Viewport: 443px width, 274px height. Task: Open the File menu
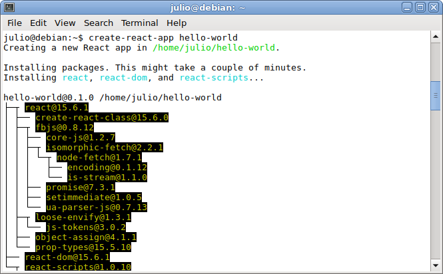15,23
